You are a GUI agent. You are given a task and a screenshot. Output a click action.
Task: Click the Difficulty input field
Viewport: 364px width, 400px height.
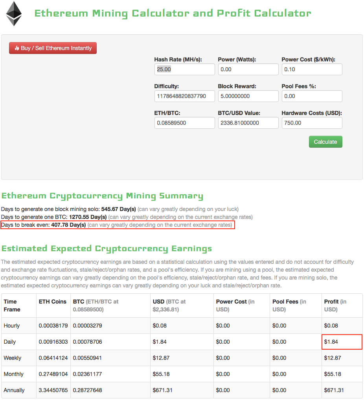pos(184,96)
